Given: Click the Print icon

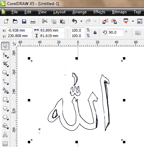Looking at the screenshot, I should [x=33, y=21].
